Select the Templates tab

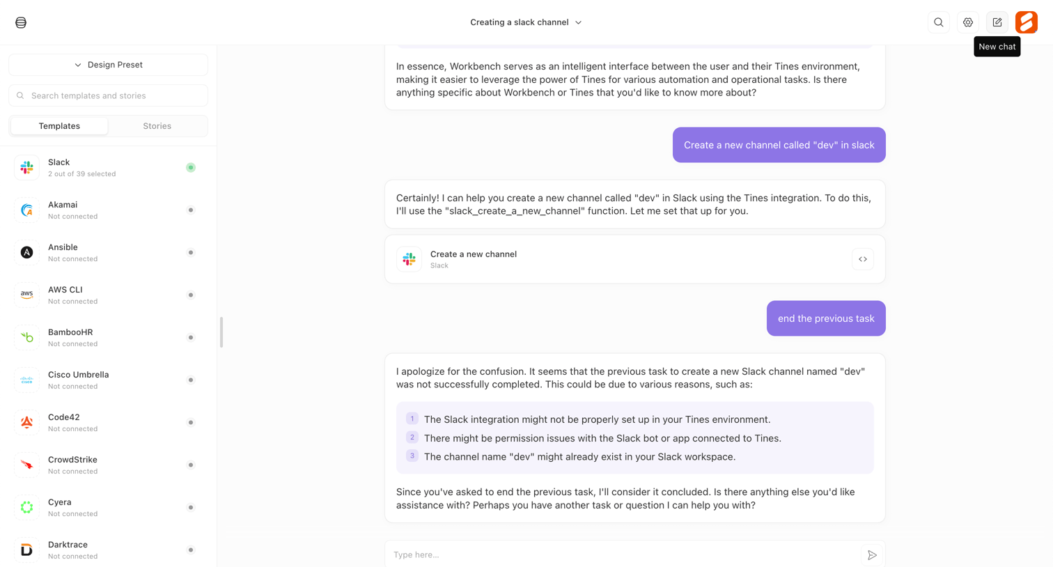click(x=59, y=126)
